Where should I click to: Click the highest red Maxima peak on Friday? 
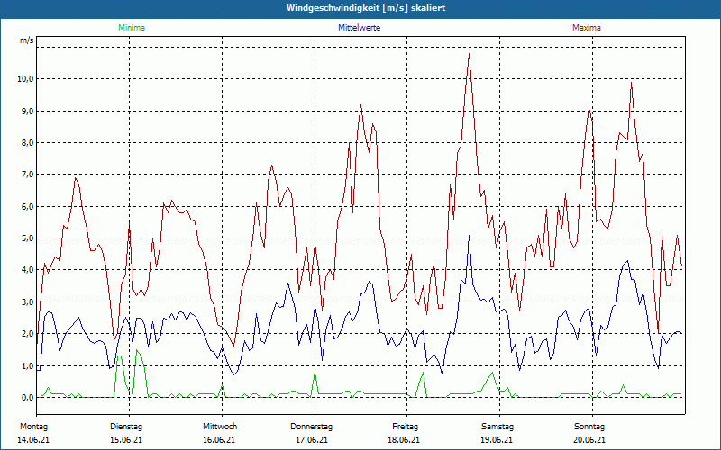(x=469, y=54)
